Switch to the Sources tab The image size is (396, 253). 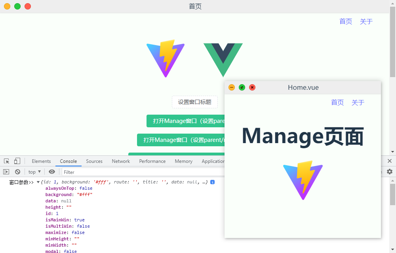point(94,161)
